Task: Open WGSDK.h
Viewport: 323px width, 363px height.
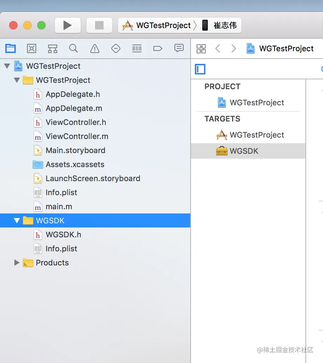Action: point(95,235)
